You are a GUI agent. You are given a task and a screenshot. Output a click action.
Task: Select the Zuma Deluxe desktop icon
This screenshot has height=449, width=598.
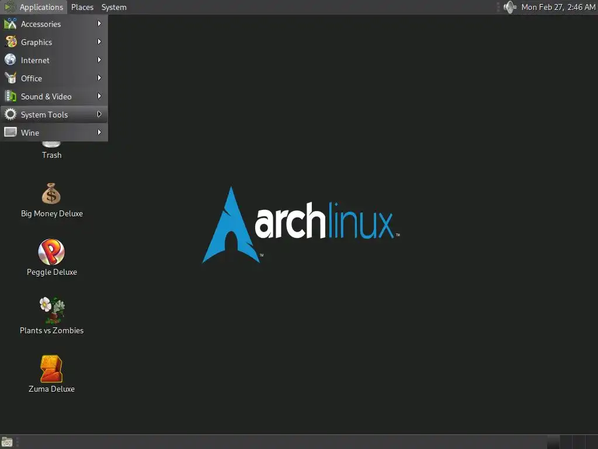pos(51,369)
